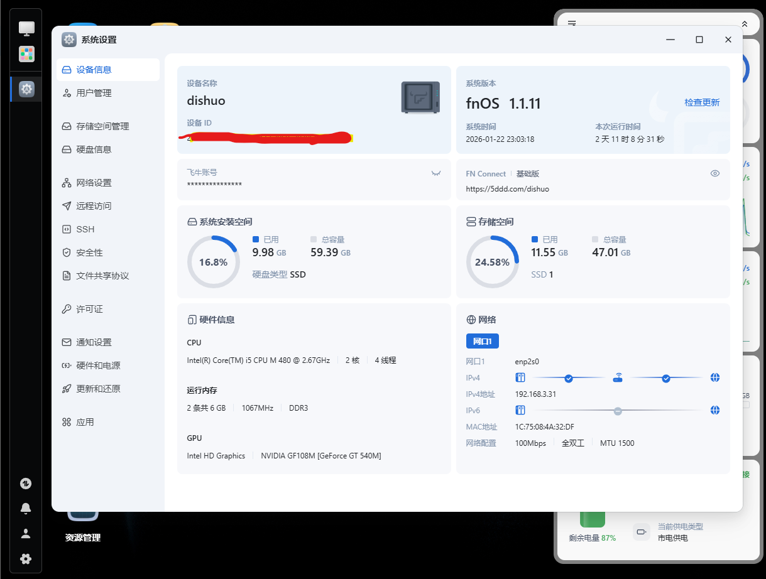The height and width of the screenshot is (579, 766).
Task: Open 硬件和电源 in the sidebar
Action: coord(108,365)
